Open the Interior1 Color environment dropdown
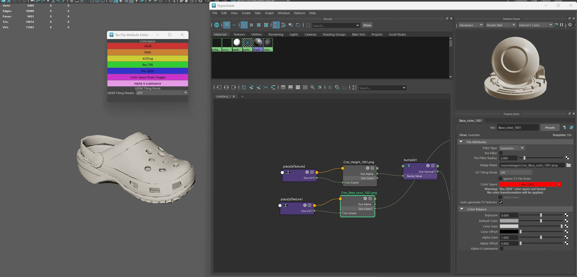This screenshot has height=277, width=577. click(x=535, y=25)
